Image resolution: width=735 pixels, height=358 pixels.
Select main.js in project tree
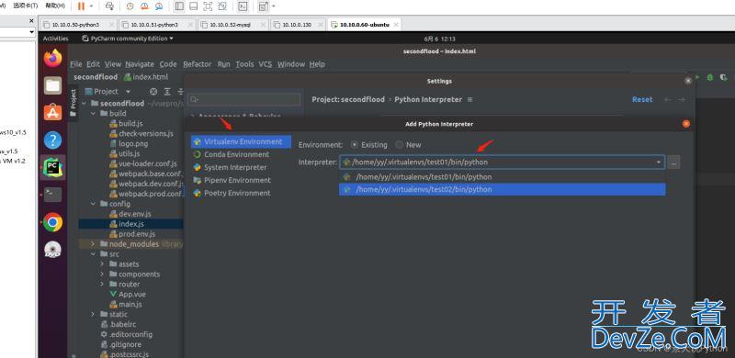click(130, 304)
